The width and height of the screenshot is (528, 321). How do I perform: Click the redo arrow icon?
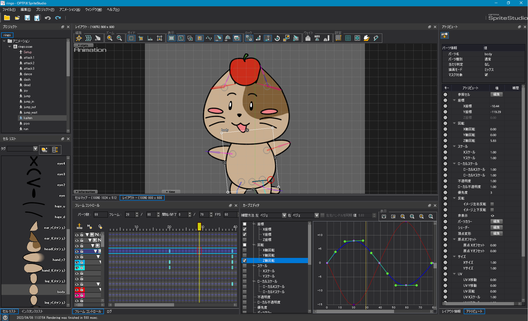58,18
